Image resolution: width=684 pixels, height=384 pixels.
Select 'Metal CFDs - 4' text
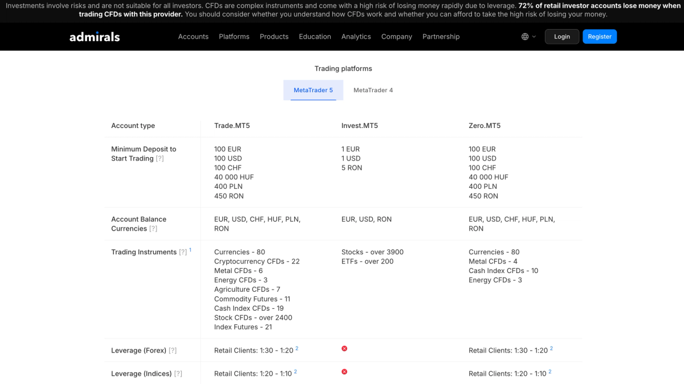click(493, 262)
